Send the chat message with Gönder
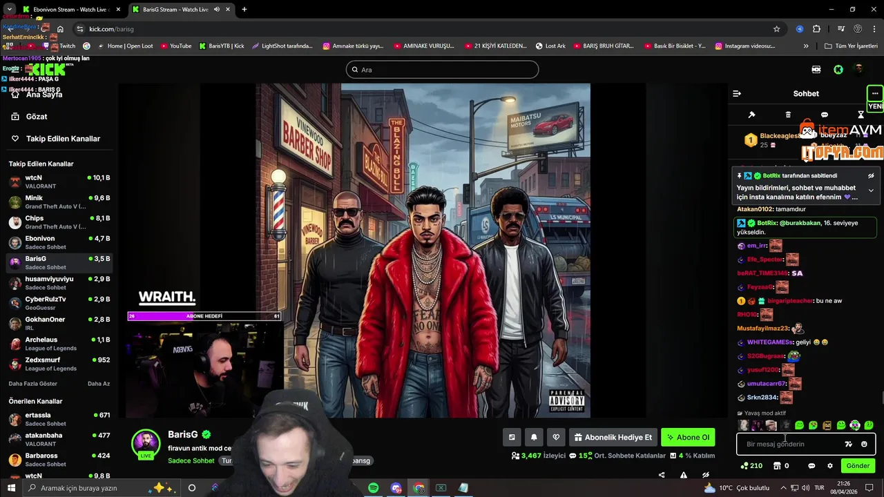Viewport: 884px width, 497px height. tap(858, 466)
